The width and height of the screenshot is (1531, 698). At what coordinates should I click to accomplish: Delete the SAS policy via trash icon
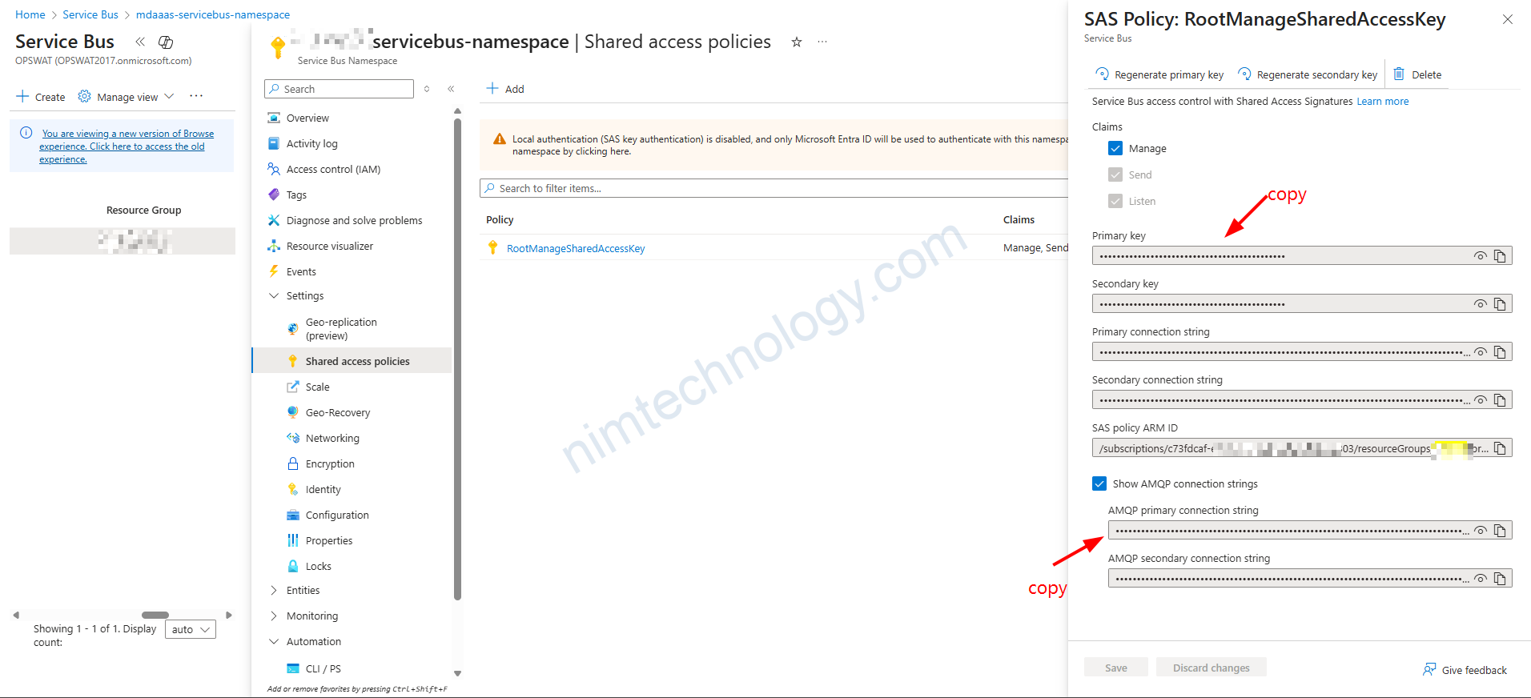(1399, 74)
